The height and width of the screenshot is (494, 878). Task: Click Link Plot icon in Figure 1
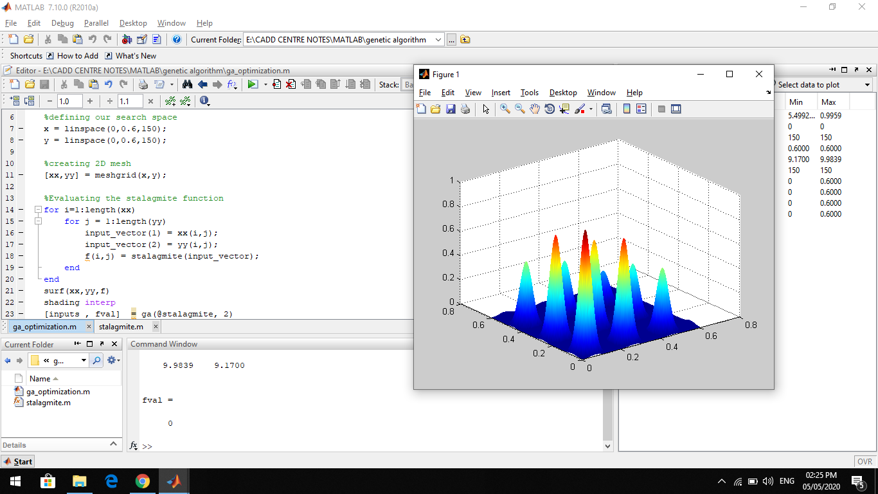point(606,109)
